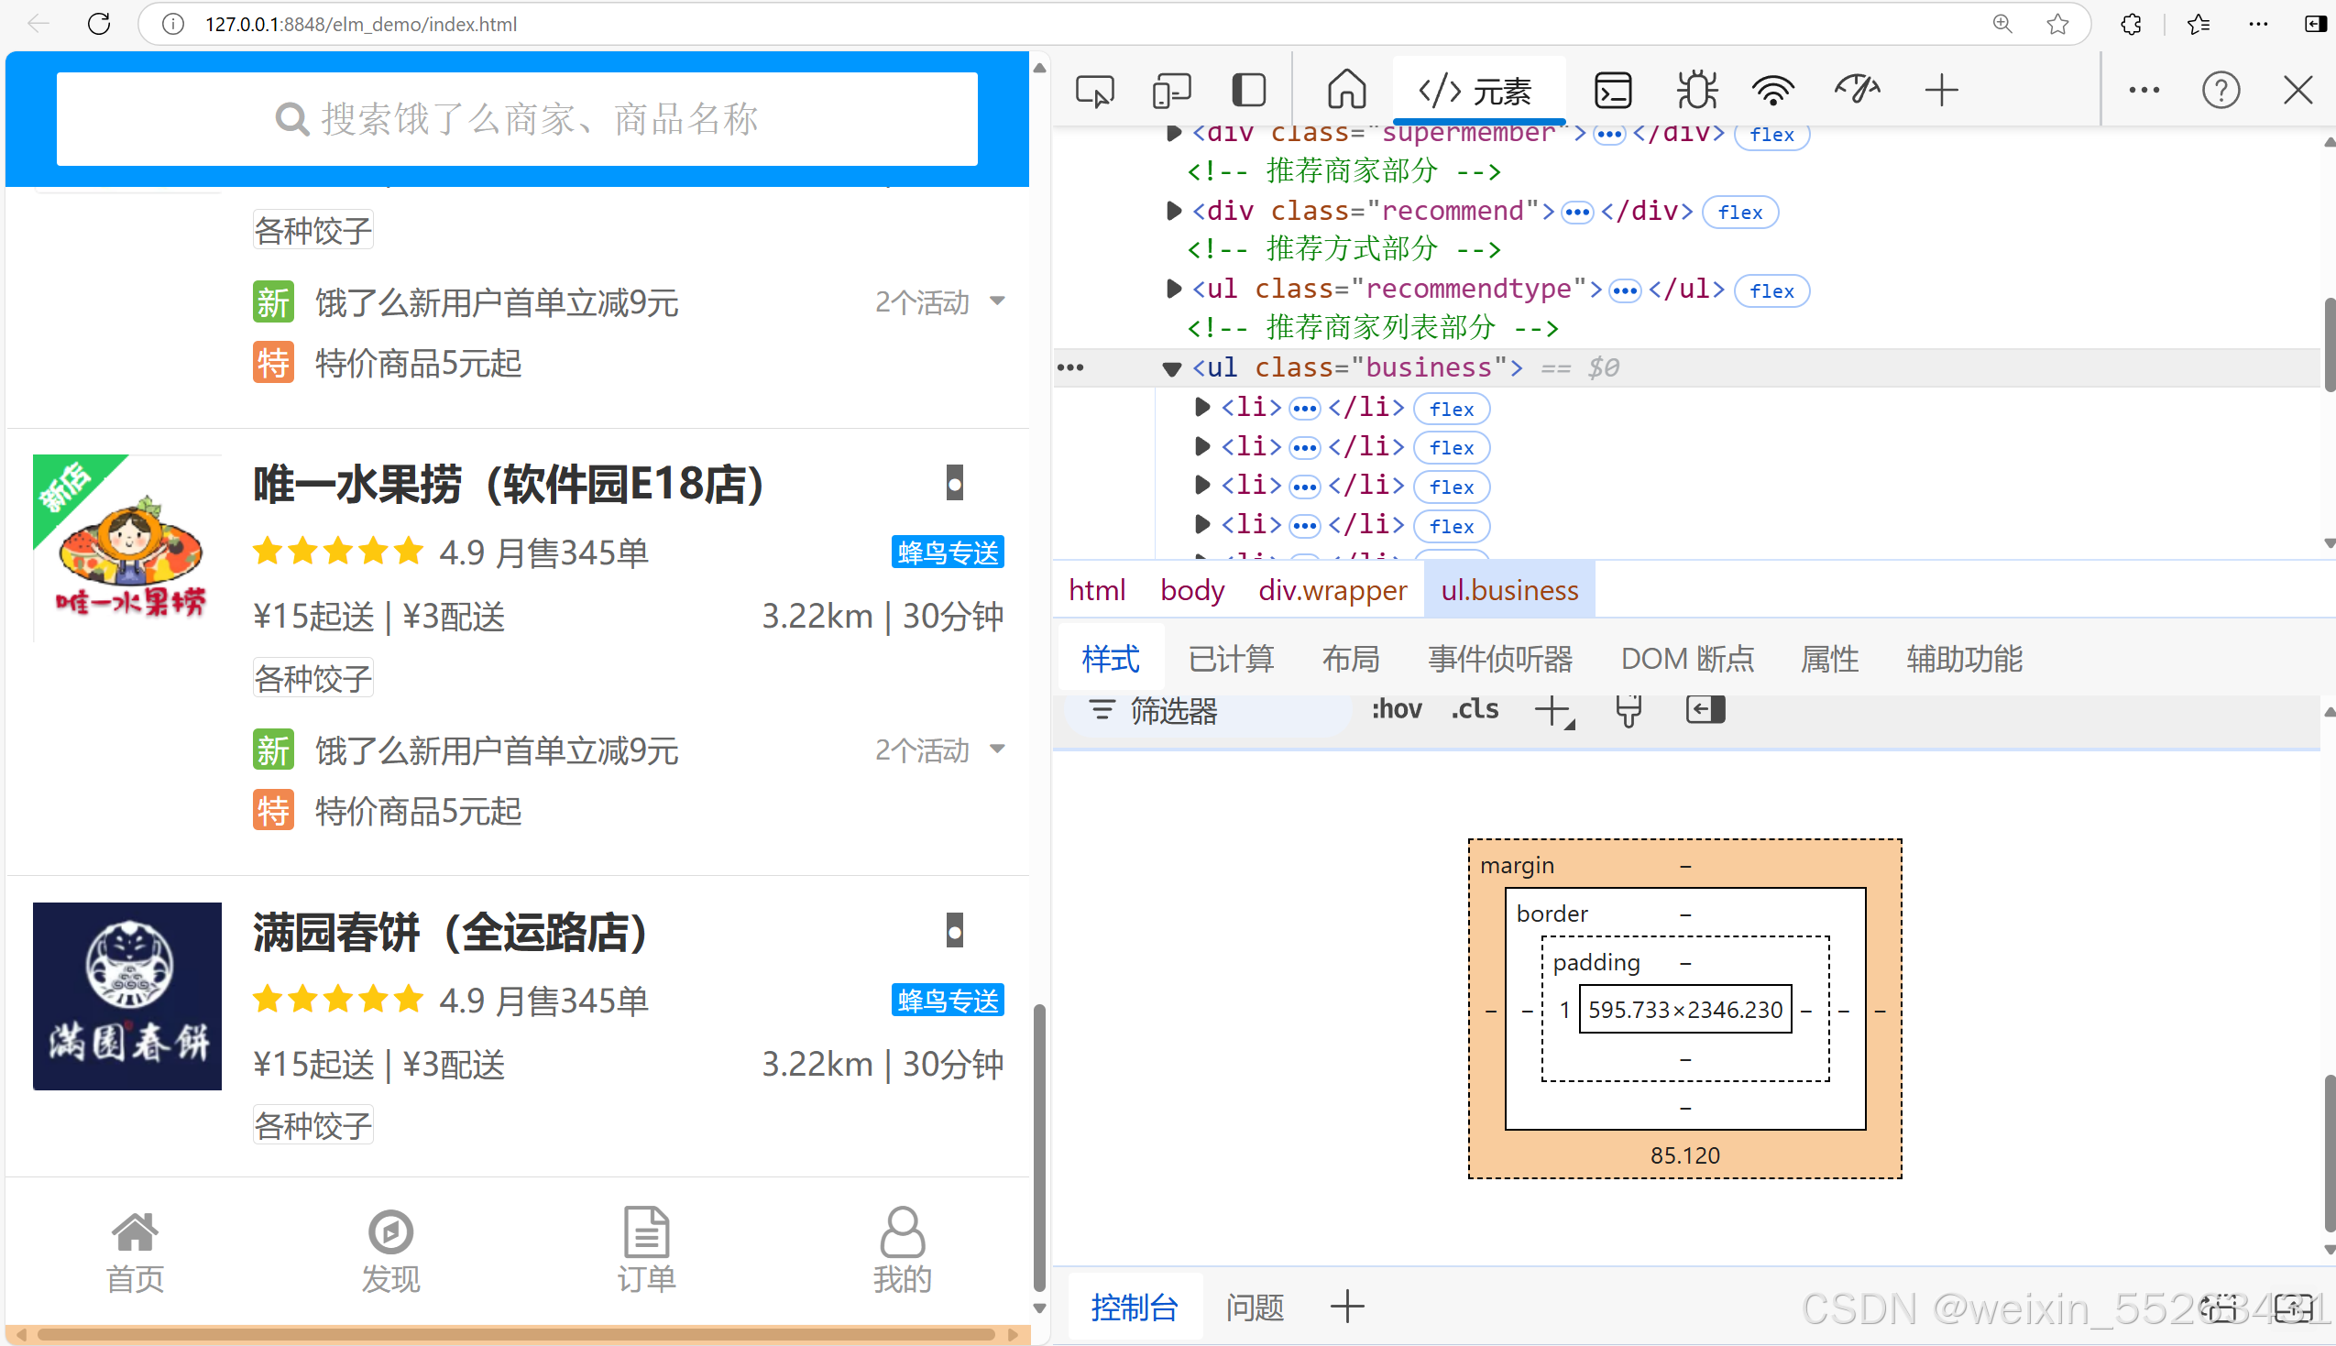2336x1346 pixels.
Task: Switch to the 已计算 computed styles tab
Action: [x=1231, y=658]
